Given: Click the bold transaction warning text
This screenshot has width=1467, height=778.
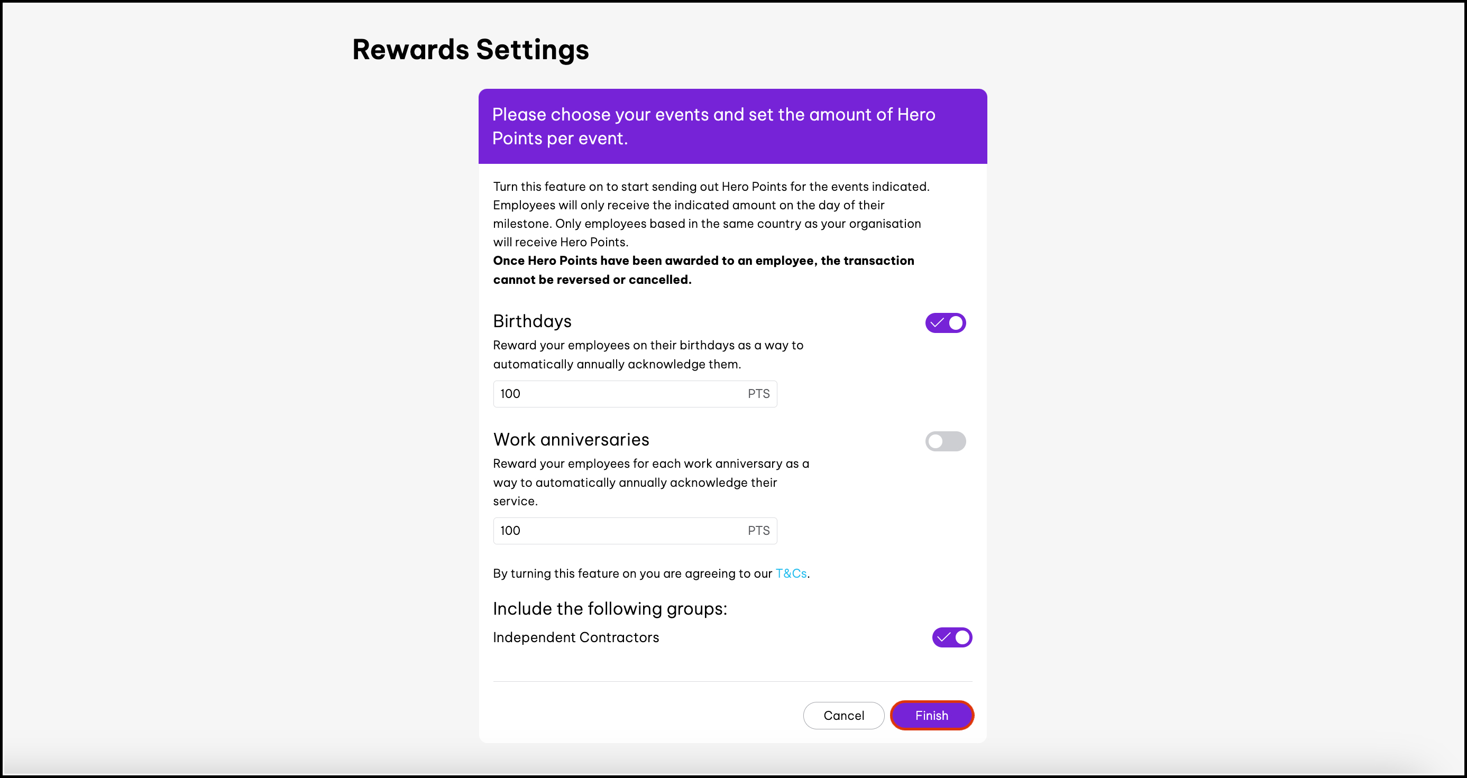Looking at the screenshot, I should click(x=703, y=270).
